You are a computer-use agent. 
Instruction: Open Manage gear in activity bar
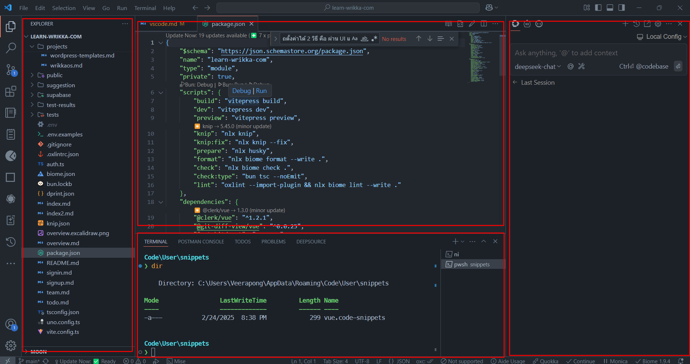11,346
